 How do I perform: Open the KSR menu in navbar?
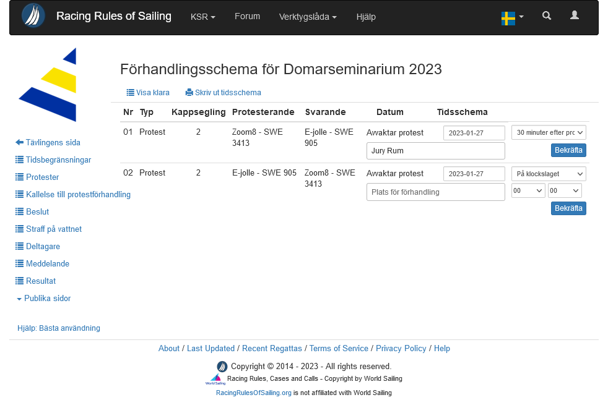[202, 17]
